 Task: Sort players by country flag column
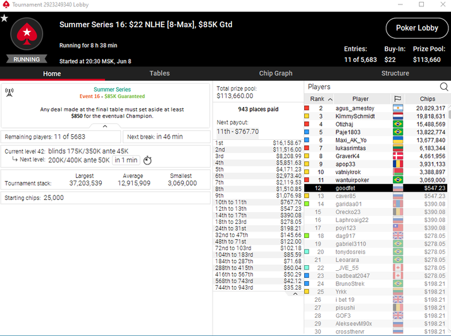pyautogui.click(x=398, y=99)
